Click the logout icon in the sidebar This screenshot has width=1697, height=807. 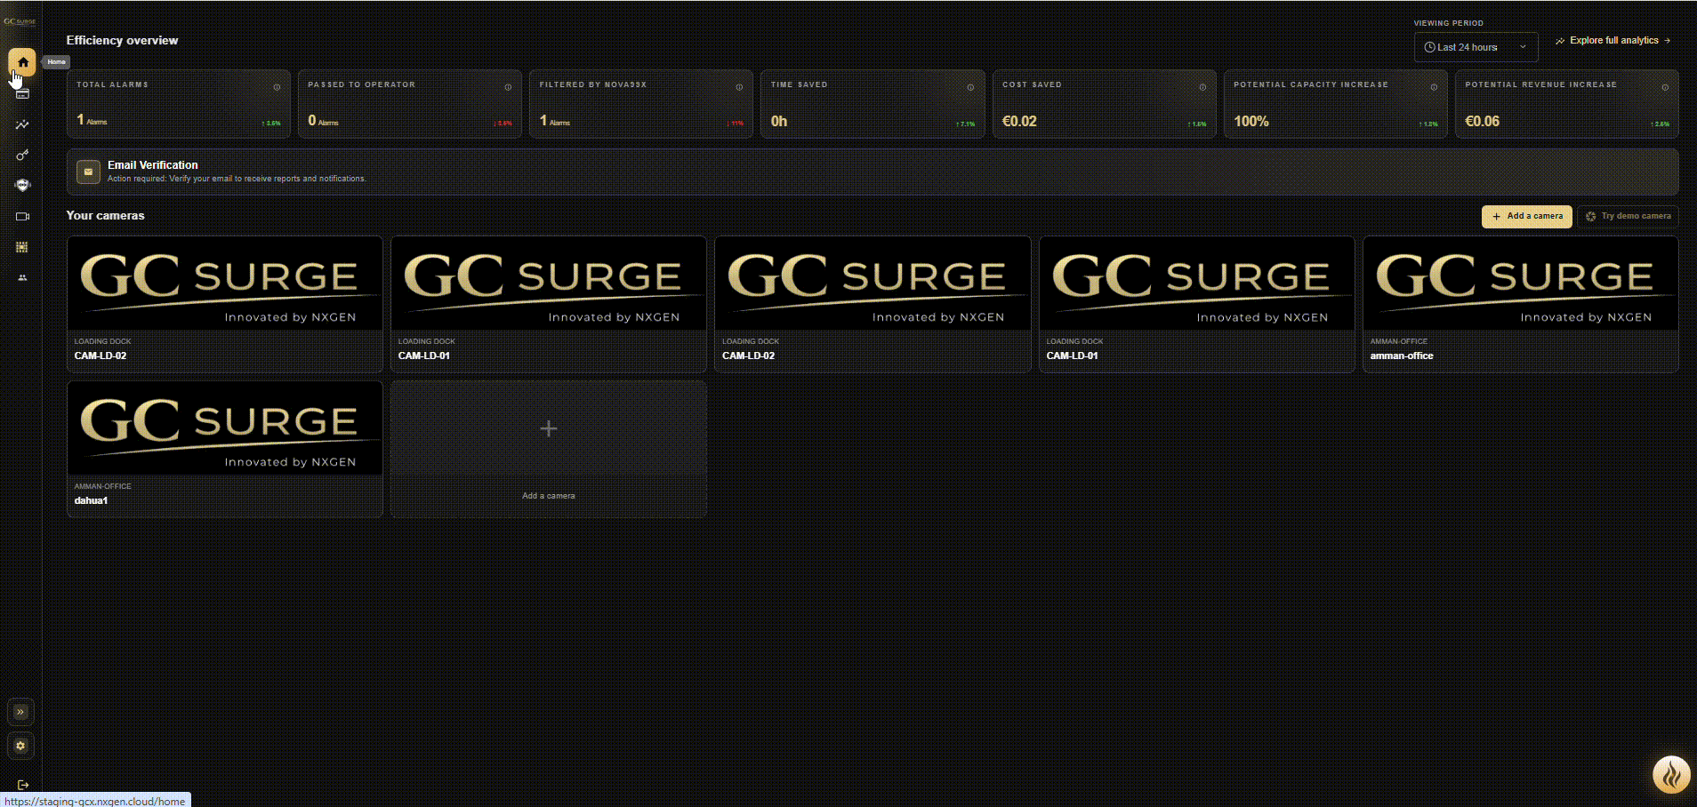pos(23,785)
